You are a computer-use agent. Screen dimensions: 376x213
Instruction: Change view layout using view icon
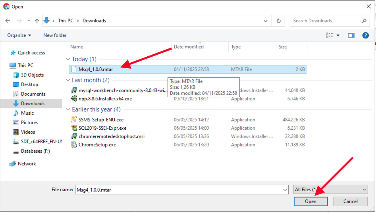(330, 35)
